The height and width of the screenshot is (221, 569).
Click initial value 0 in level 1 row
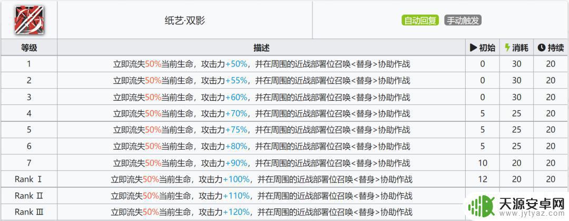pos(483,64)
